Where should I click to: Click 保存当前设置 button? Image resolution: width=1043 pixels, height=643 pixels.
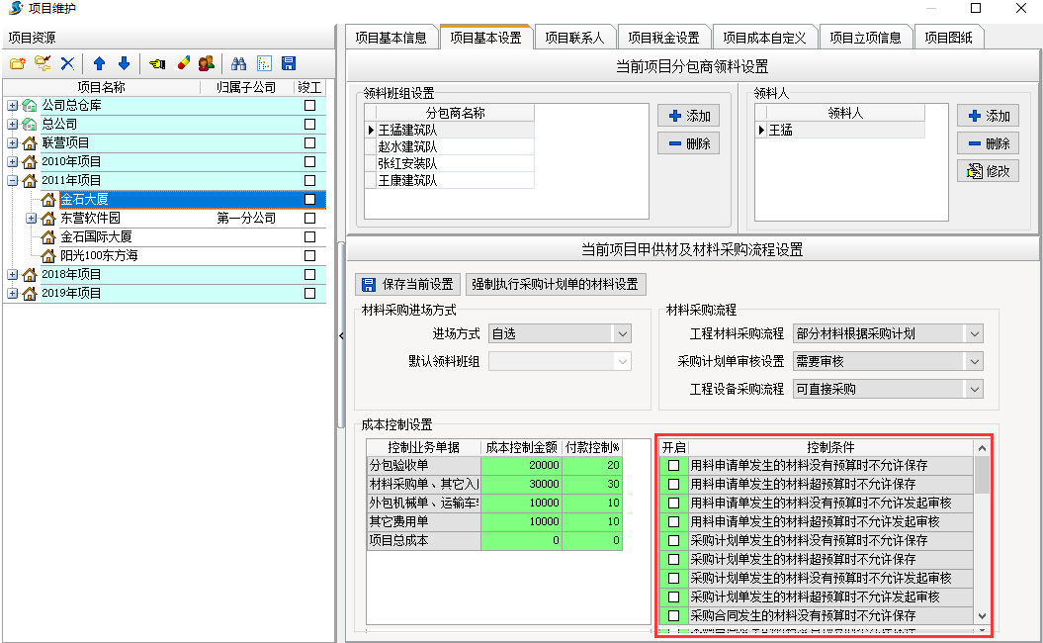407,285
